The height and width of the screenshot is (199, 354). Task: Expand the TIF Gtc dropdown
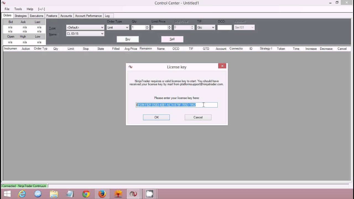click(213, 27)
